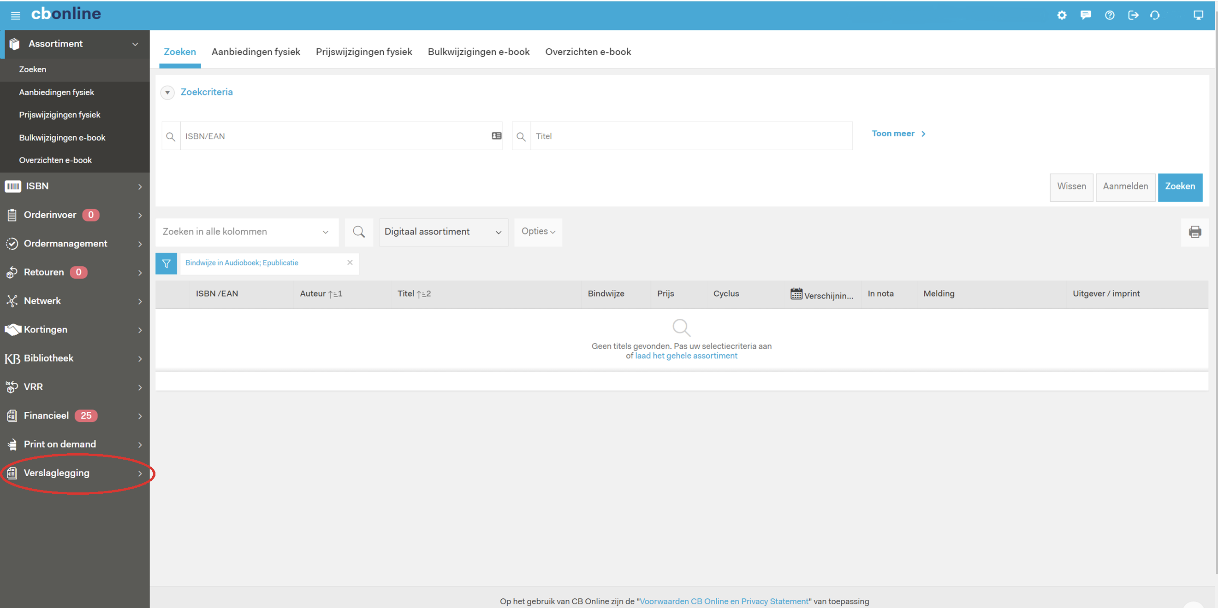The image size is (1218, 608).
Task: Select Prijswijzigingen fysiek in sidebar
Action: [75, 115]
